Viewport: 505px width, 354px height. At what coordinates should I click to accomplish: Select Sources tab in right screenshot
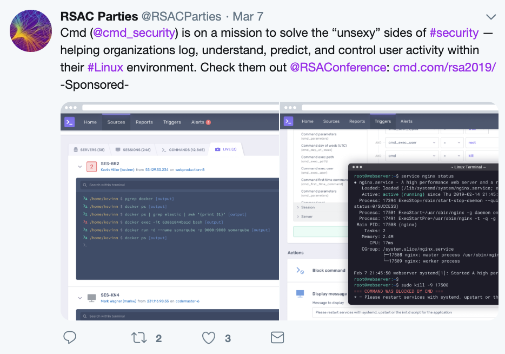[331, 121]
